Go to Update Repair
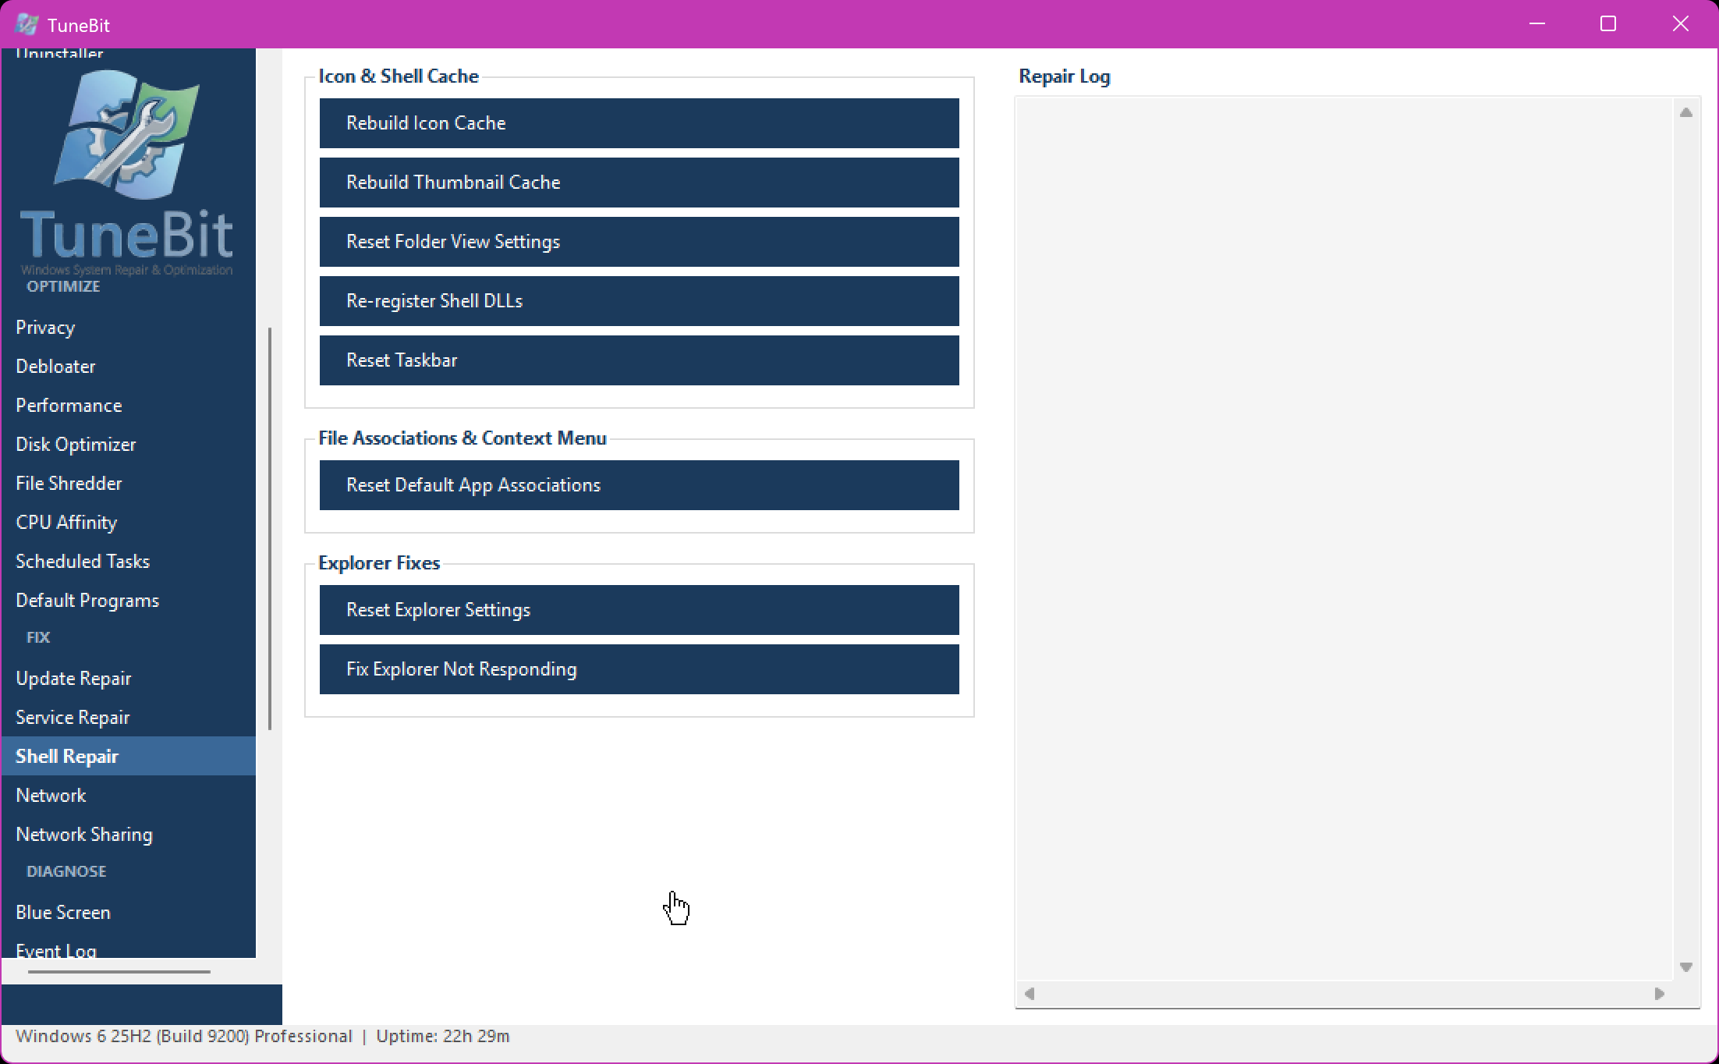This screenshot has height=1064, width=1719. 129,679
